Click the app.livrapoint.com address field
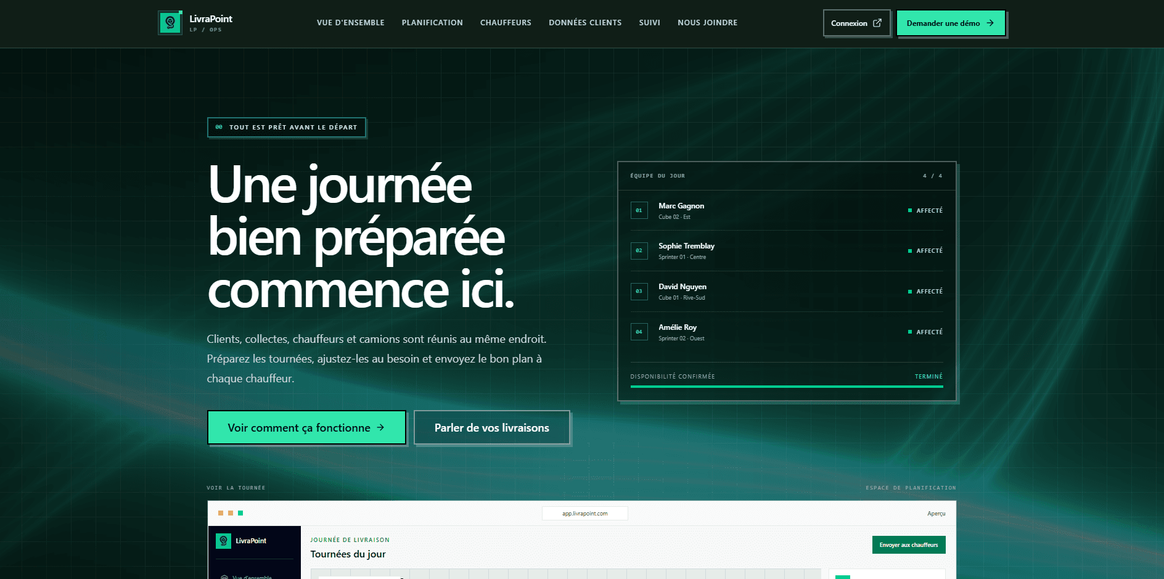This screenshot has height=579, width=1164. point(585,513)
